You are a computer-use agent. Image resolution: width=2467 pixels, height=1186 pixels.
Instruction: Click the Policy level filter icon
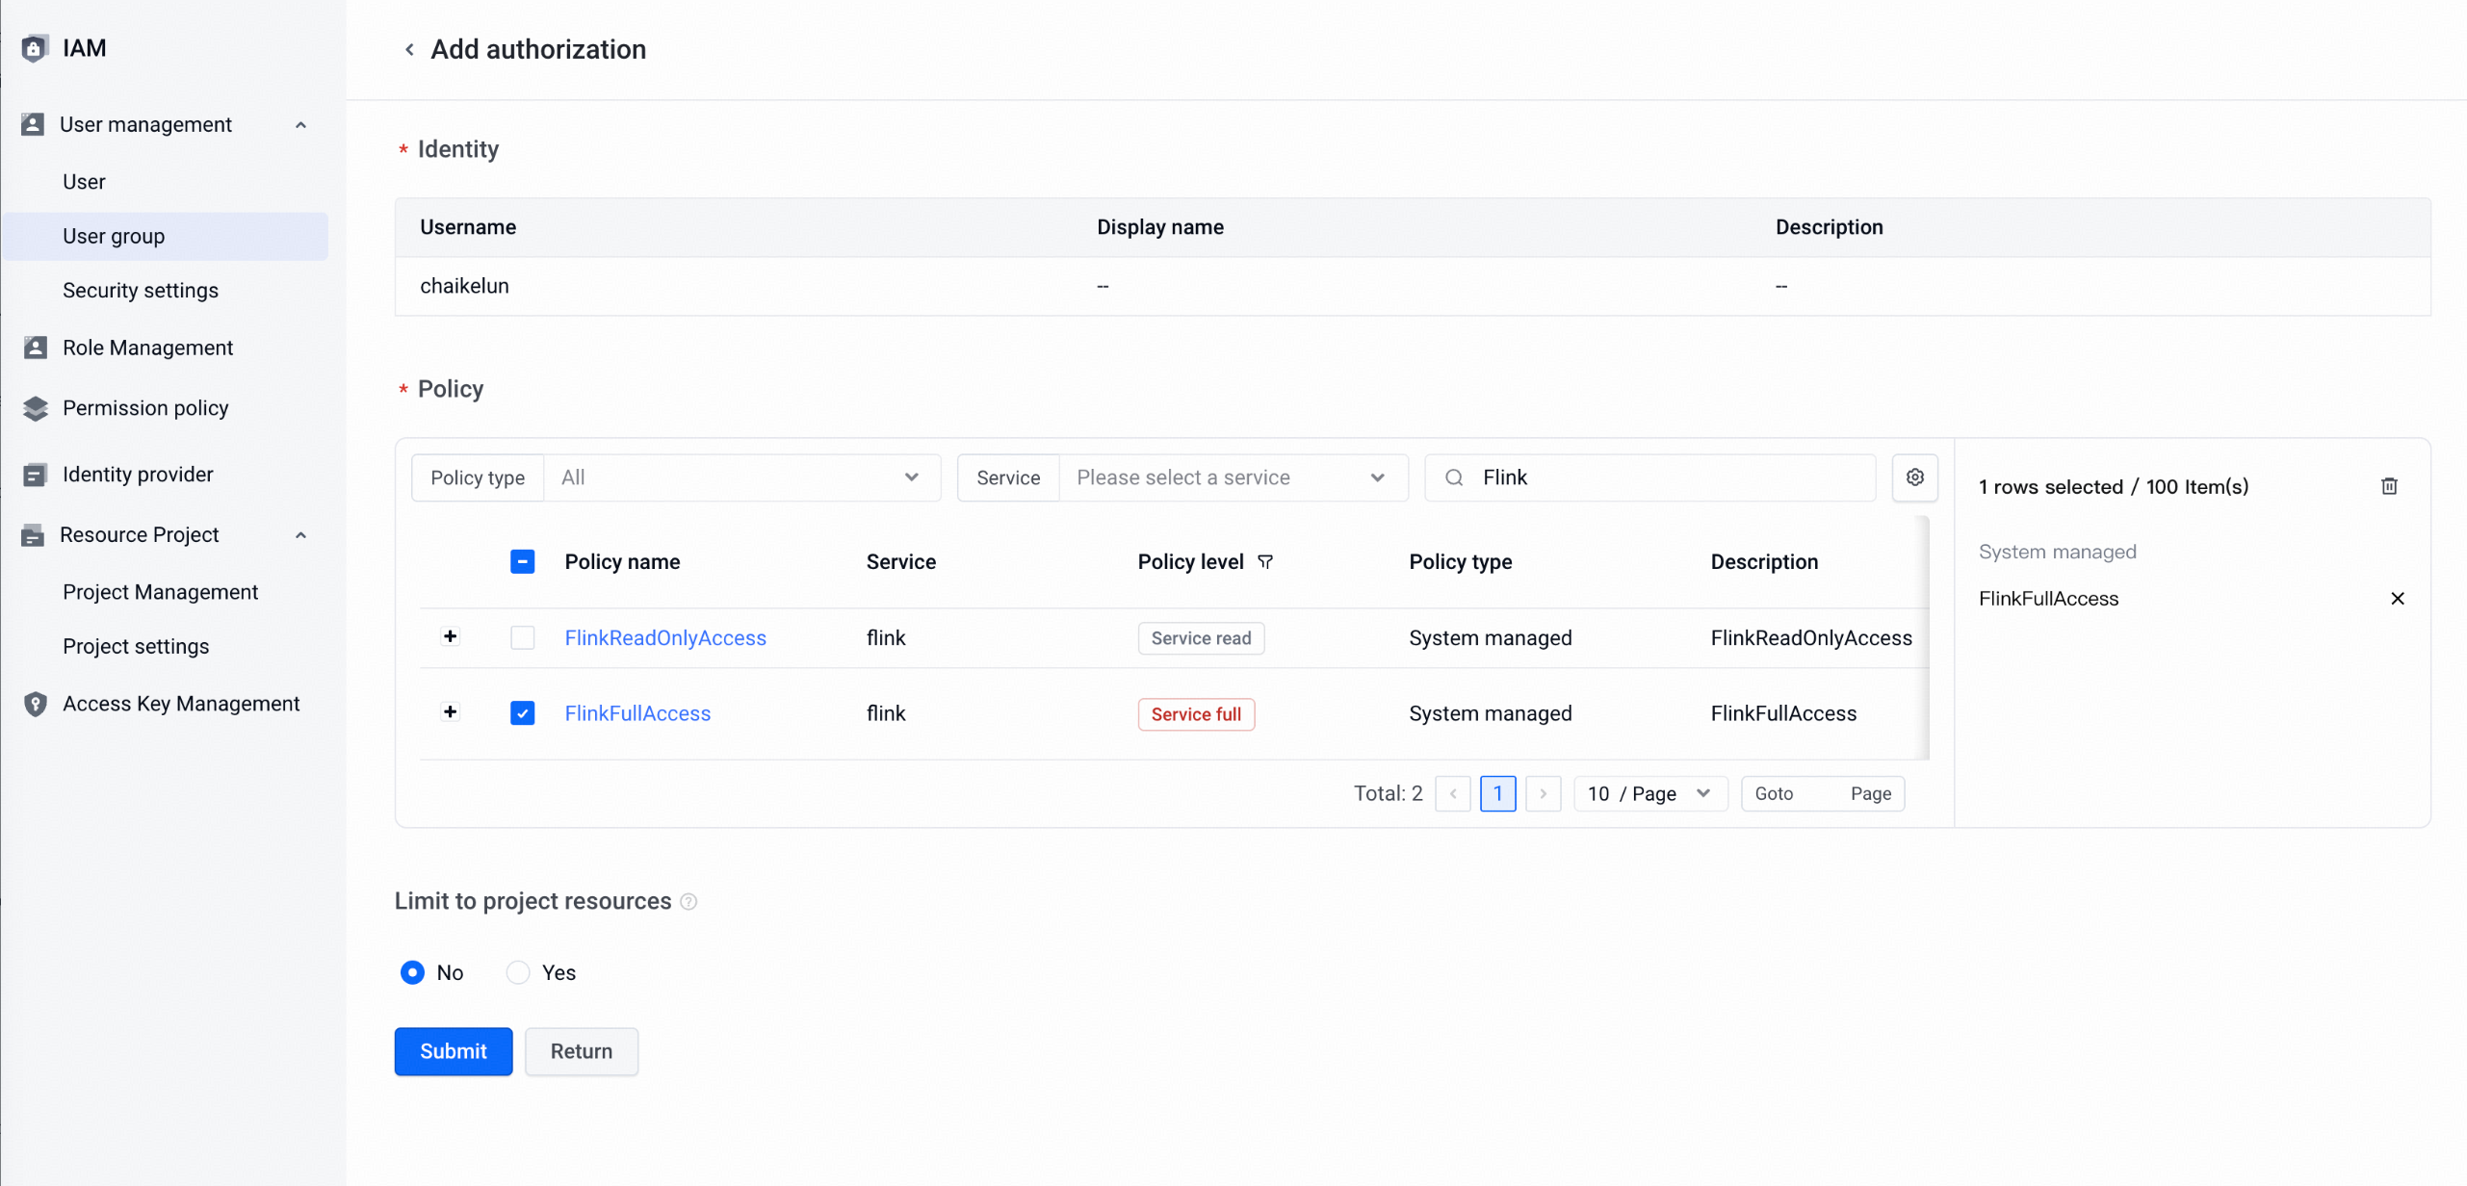(1265, 561)
